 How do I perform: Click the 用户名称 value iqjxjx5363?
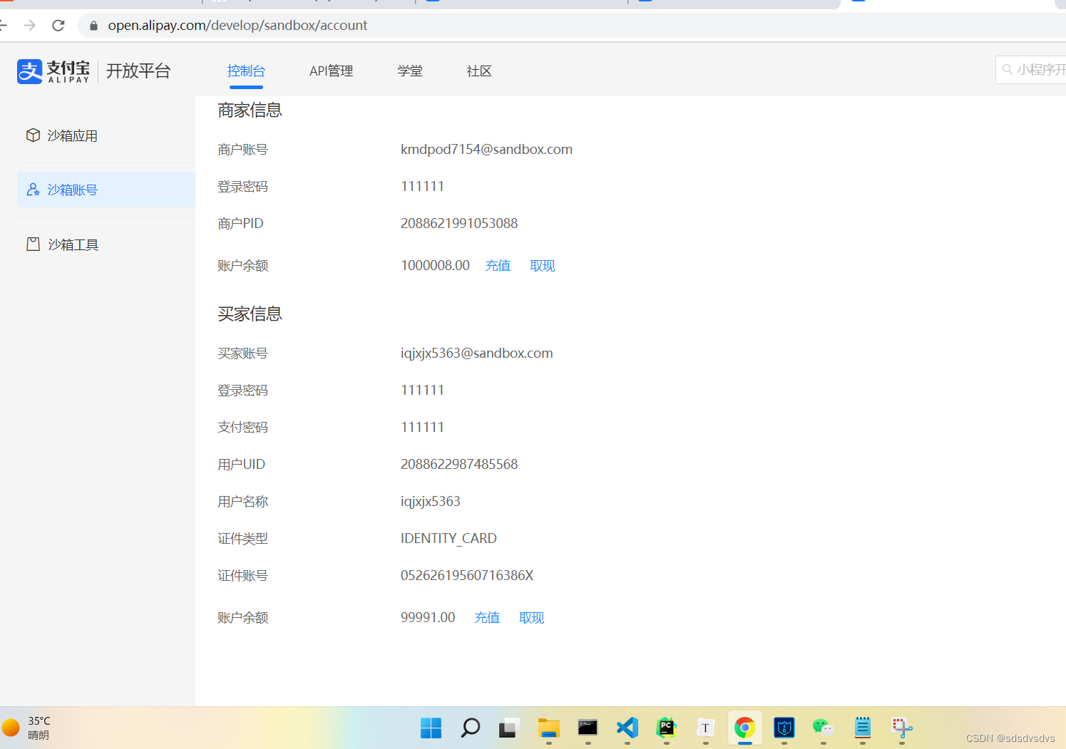click(x=430, y=502)
